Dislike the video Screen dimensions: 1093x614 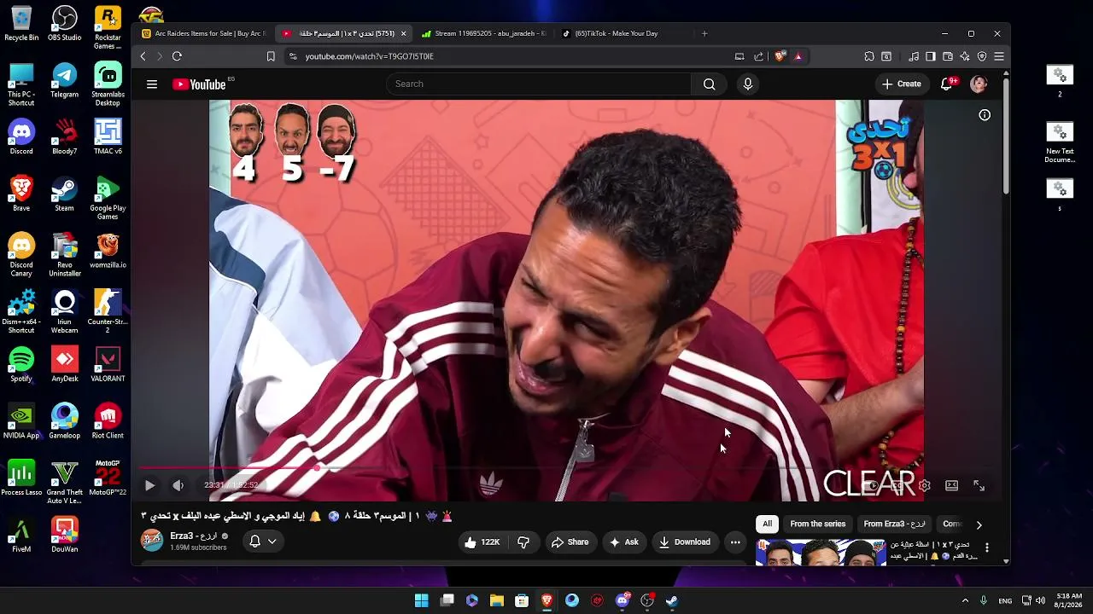[523, 542]
